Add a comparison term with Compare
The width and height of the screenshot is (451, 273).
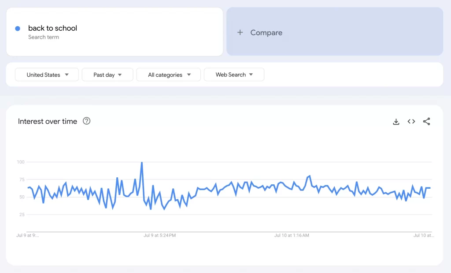pyautogui.click(x=335, y=32)
